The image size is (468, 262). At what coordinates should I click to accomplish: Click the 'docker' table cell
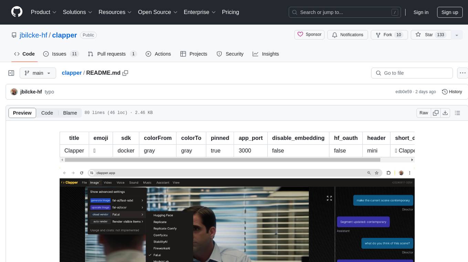126,151
